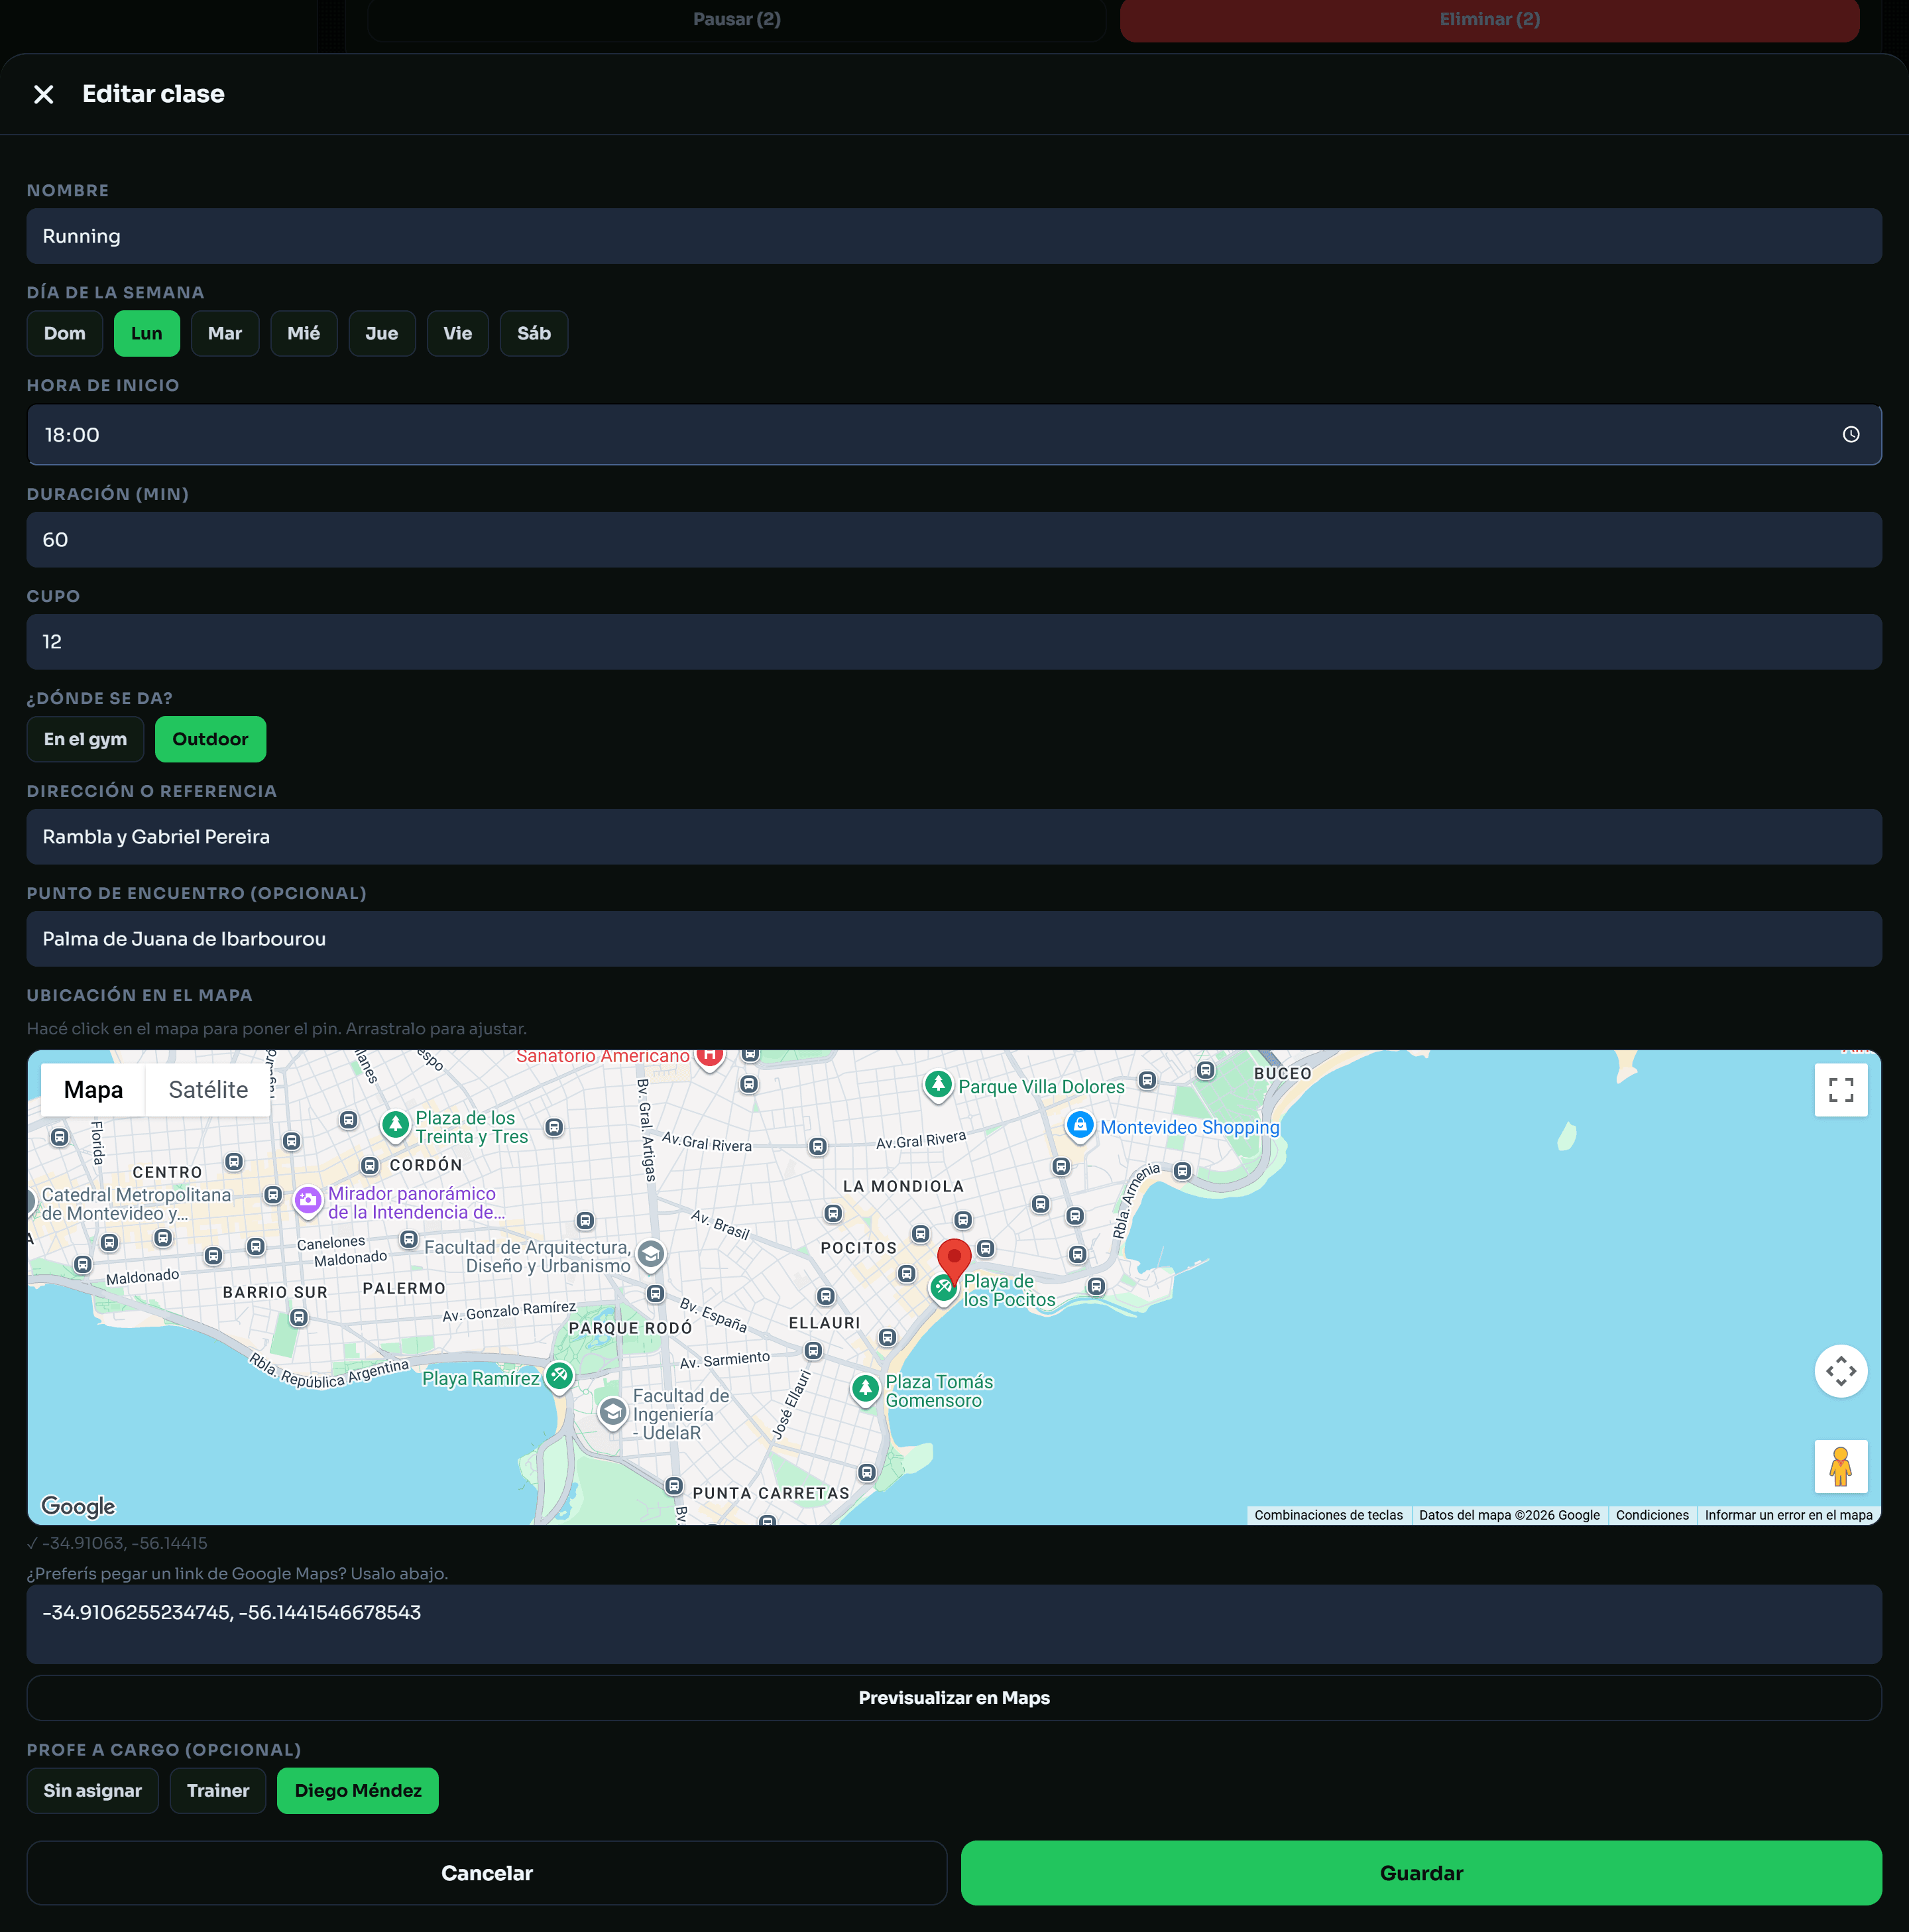
Task: Click LA MONDIOLA label on map
Action: (903, 1186)
